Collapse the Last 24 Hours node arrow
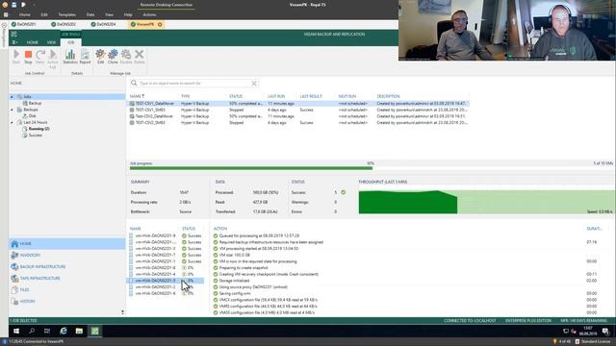616x346 pixels. (x=12, y=122)
